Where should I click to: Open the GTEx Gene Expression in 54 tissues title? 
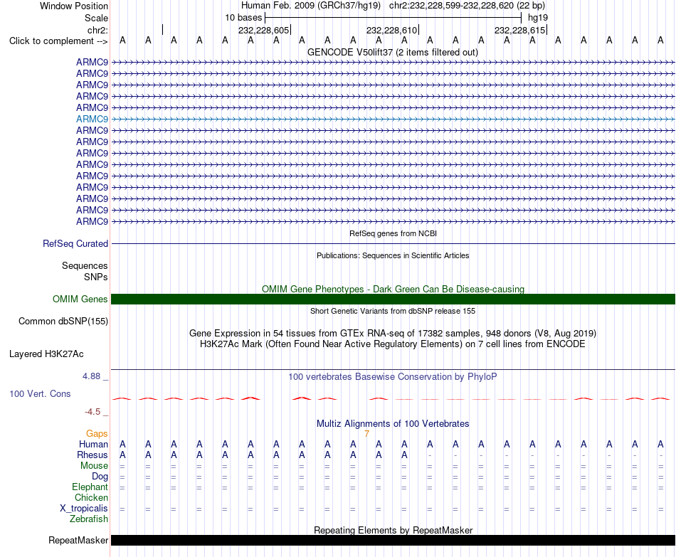[x=393, y=333]
